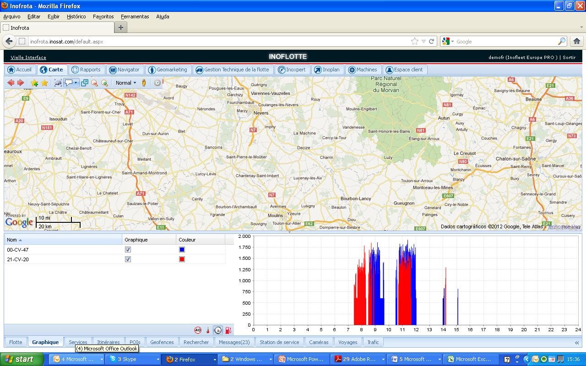Open the Geomarketing tab
This screenshot has width=586, height=366.
[168, 70]
